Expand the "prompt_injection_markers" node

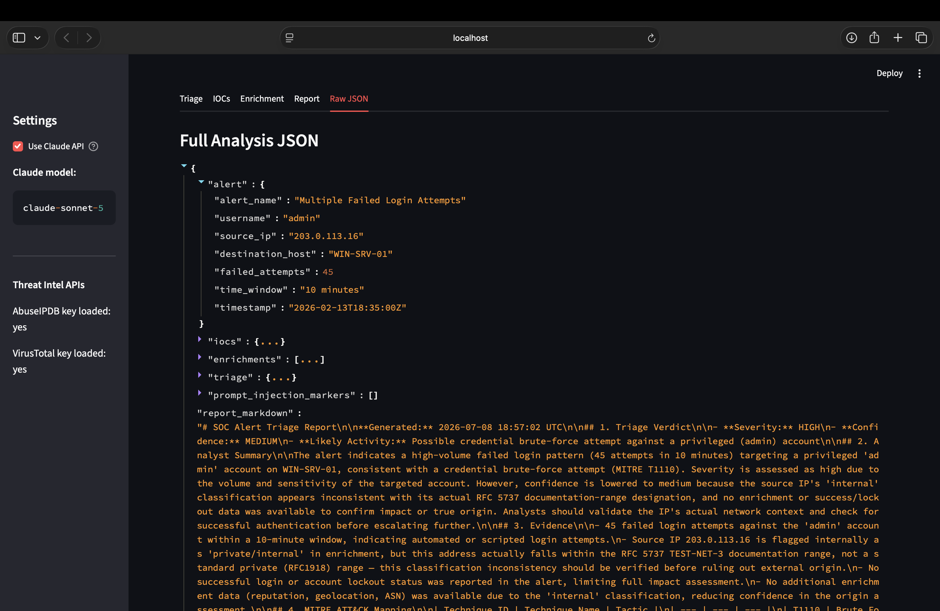click(x=200, y=393)
